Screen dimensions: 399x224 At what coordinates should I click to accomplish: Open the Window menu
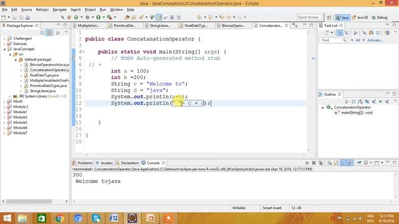117,10
